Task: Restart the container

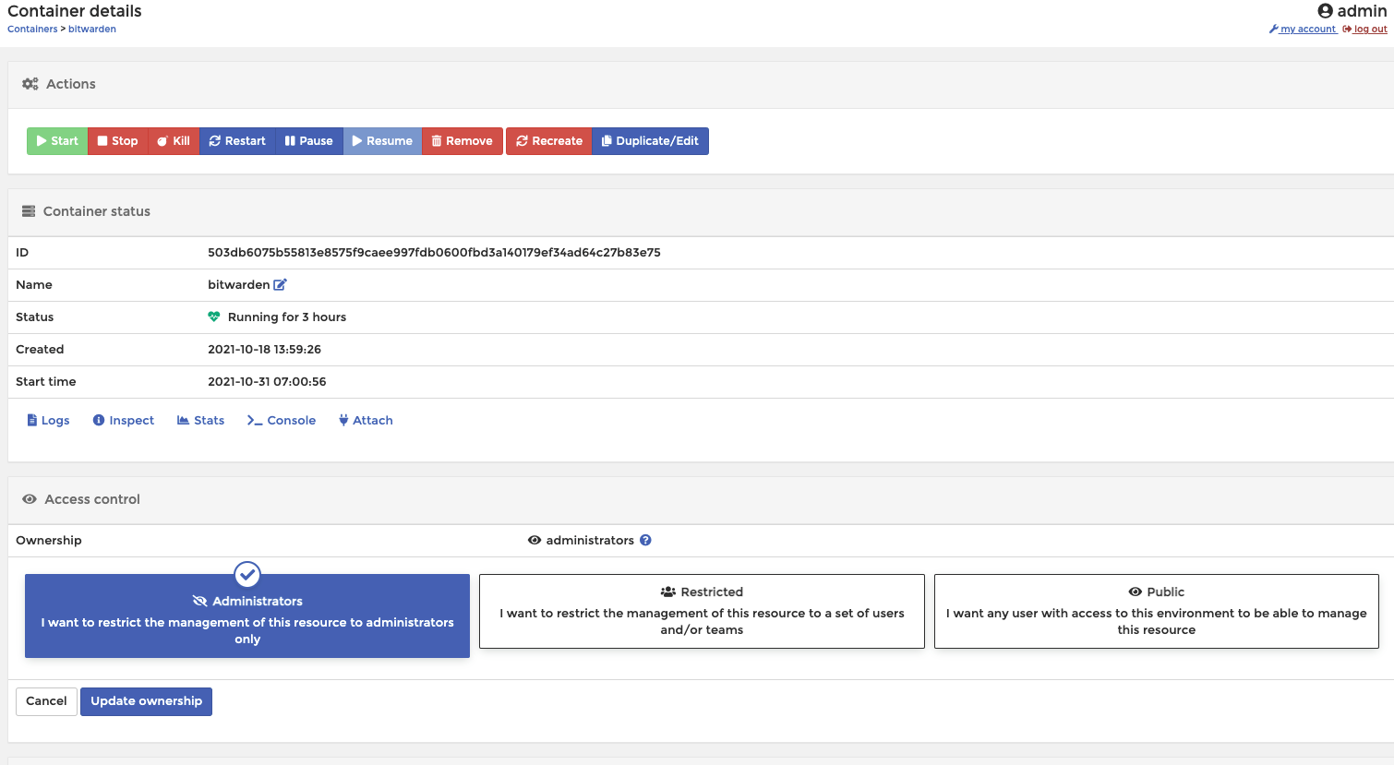Action: pos(237,141)
